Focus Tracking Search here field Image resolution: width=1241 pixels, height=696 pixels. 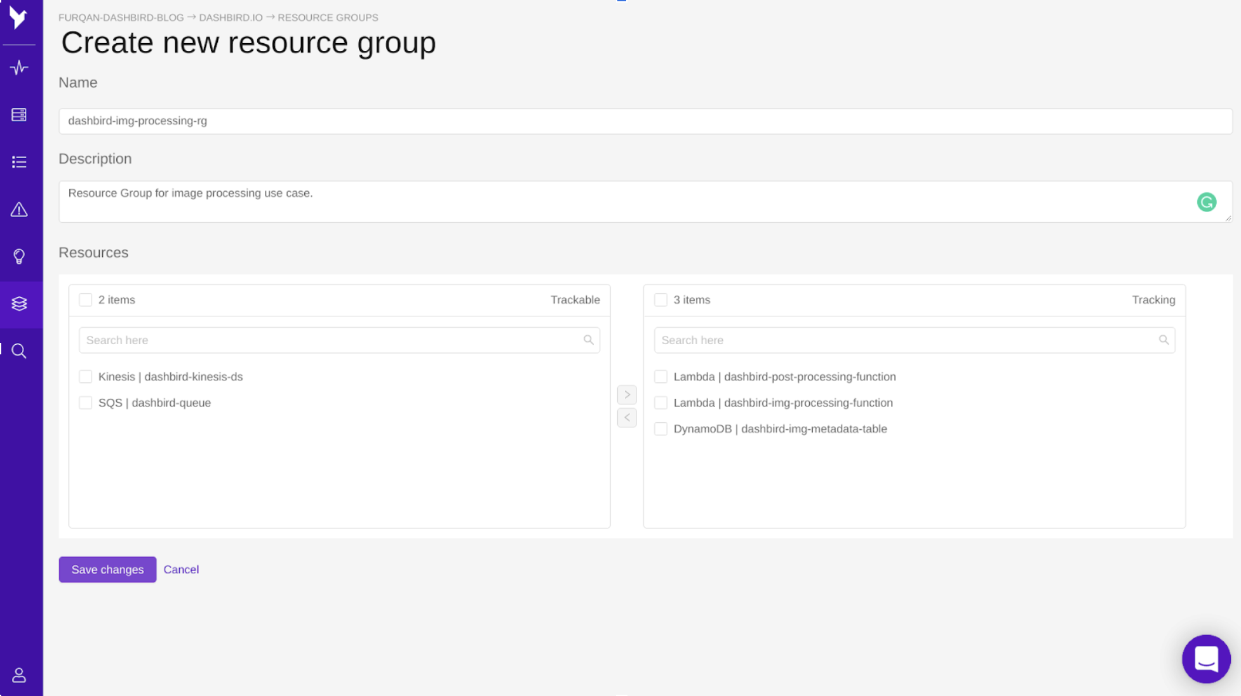[915, 340]
